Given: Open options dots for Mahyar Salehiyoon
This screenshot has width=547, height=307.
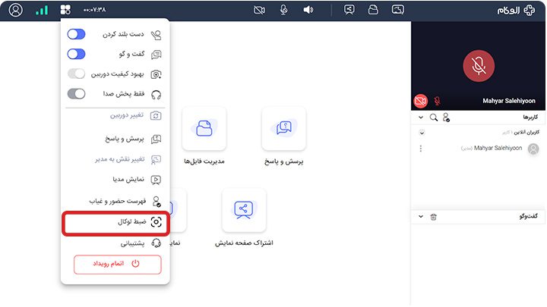Looking at the screenshot, I should click(x=421, y=149).
